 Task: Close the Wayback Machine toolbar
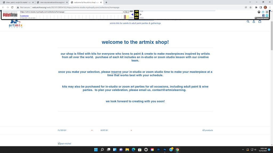point(267,12)
